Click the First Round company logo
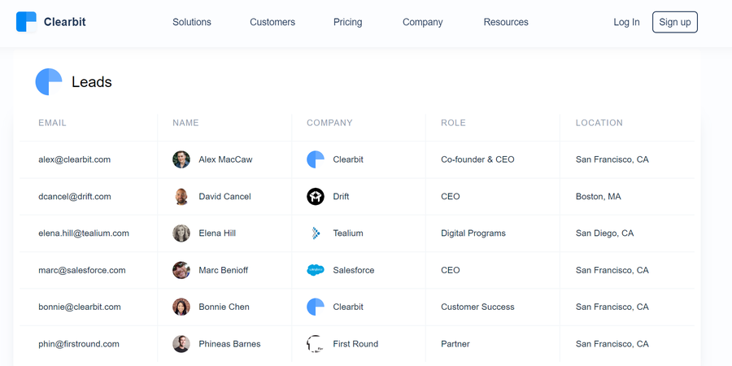The height and width of the screenshot is (366, 732). point(316,344)
